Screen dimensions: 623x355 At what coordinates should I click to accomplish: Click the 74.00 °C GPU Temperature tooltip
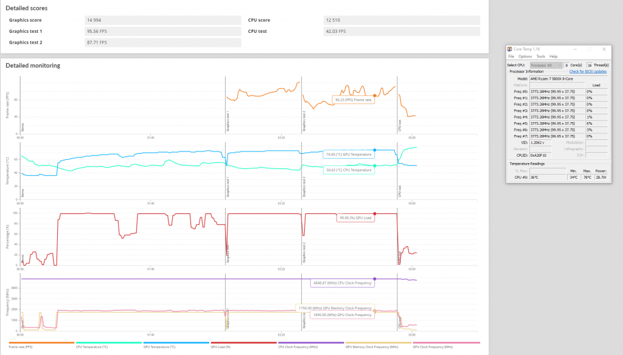(x=349, y=154)
